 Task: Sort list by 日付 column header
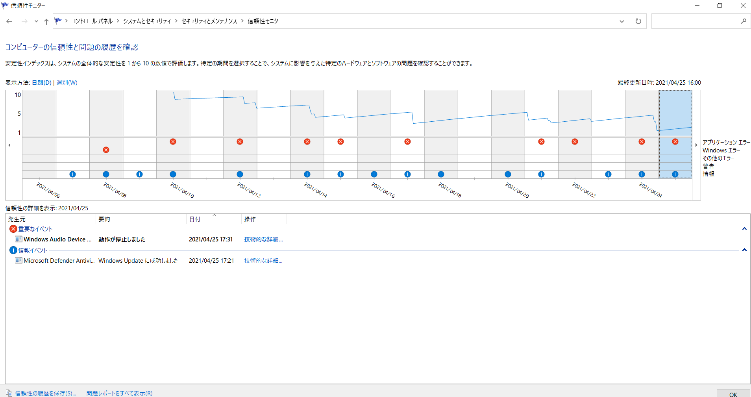point(195,219)
